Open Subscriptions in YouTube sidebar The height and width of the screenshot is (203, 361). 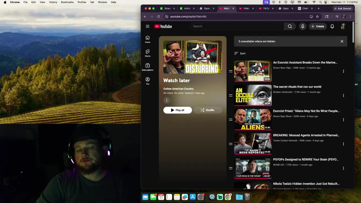coord(148,67)
